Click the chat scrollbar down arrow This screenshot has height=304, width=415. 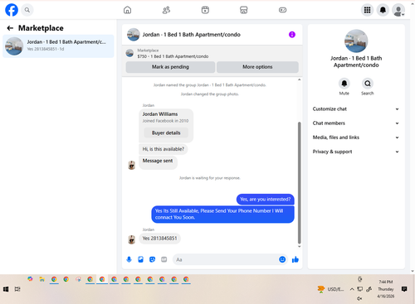(299, 247)
